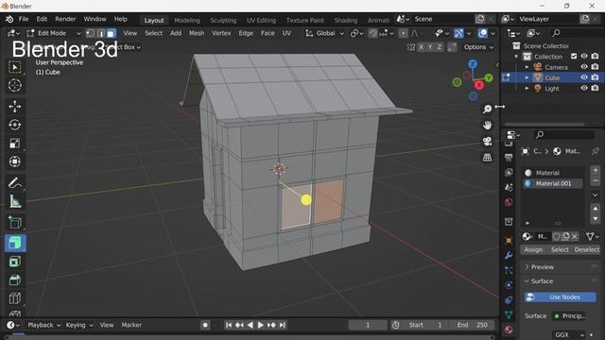This screenshot has height=340, width=605.
Task: Click the Deselect button
Action: click(586, 249)
